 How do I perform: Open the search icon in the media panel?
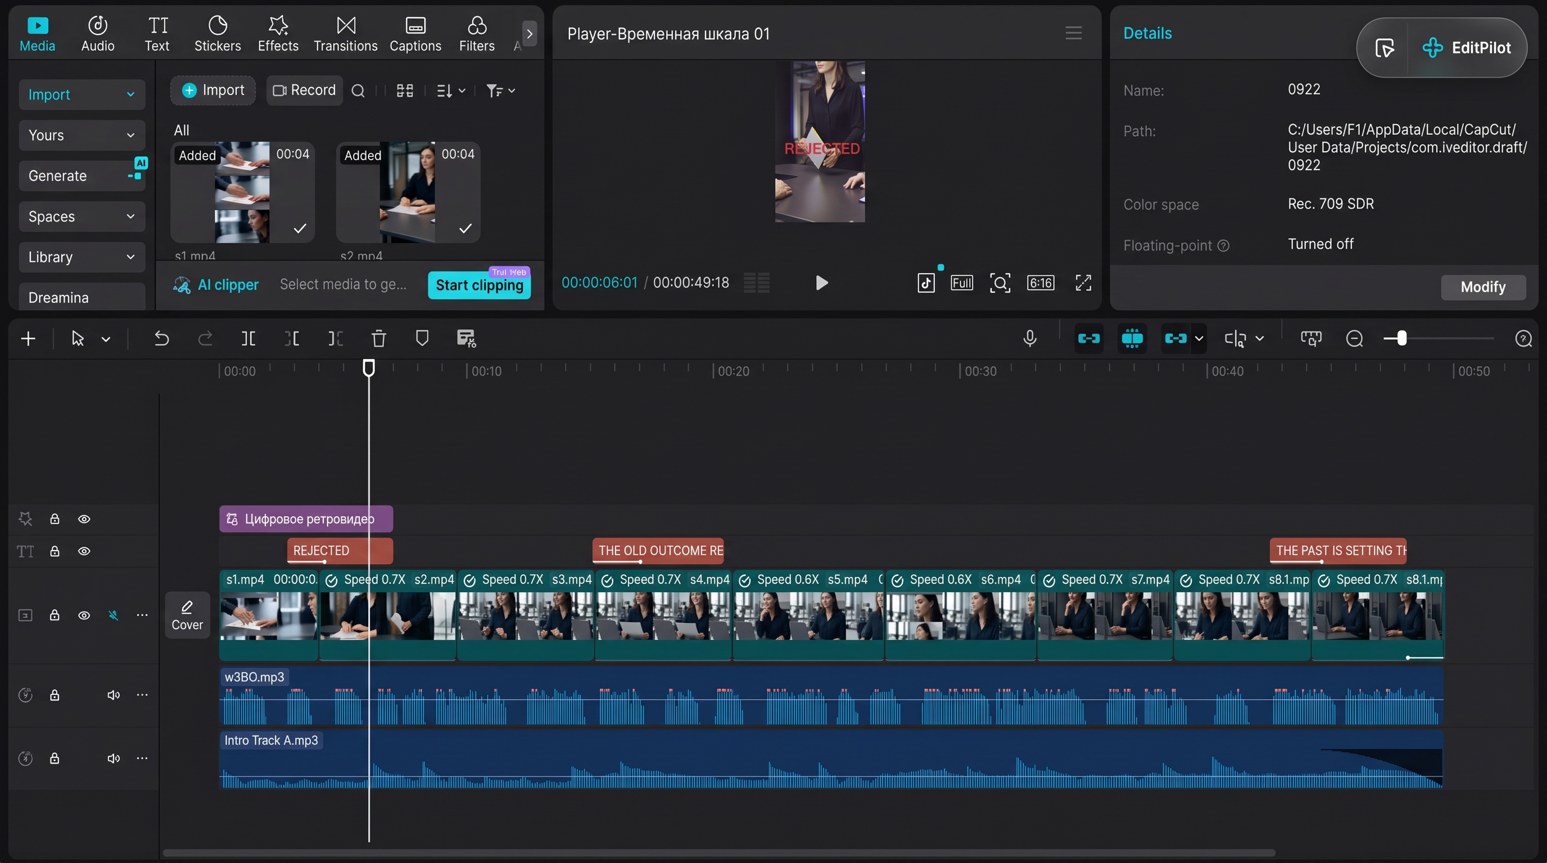[x=358, y=90]
